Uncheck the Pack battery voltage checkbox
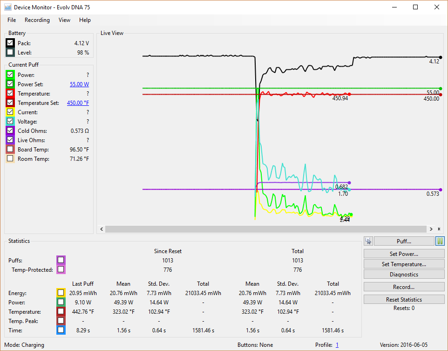Image resolution: width=448 pixels, height=351 pixels. click(10, 43)
